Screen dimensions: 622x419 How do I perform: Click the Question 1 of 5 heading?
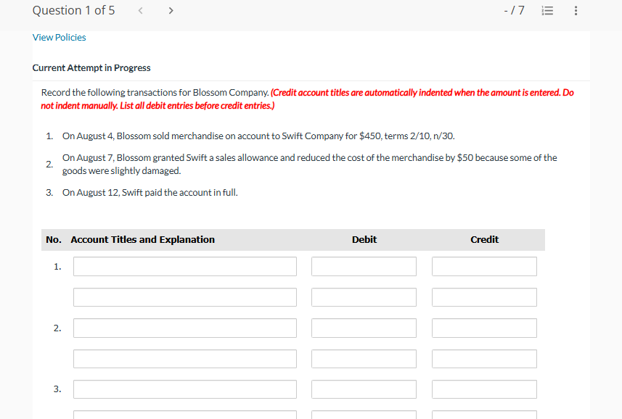(73, 10)
